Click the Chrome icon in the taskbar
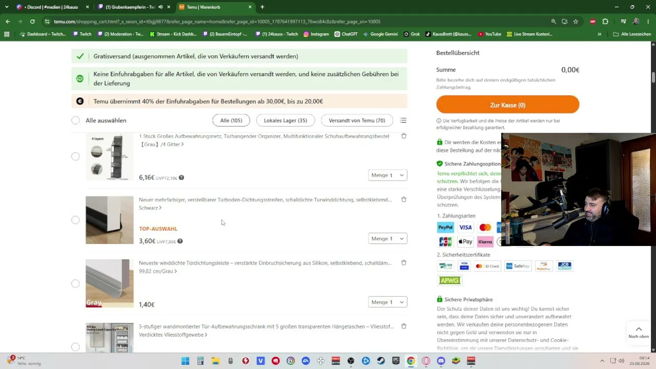This screenshot has height=369, width=656. pyautogui.click(x=411, y=361)
